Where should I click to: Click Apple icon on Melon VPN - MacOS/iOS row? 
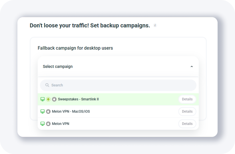tap(48, 112)
